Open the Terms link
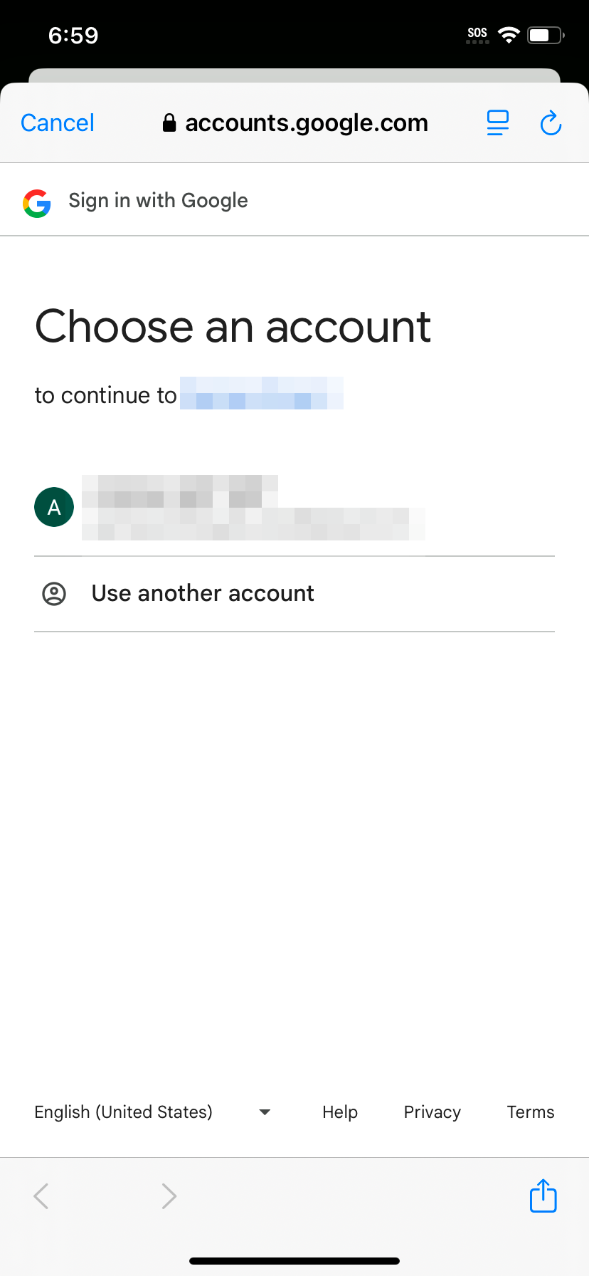The width and height of the screenshot is (589, 1276). 531,1112
